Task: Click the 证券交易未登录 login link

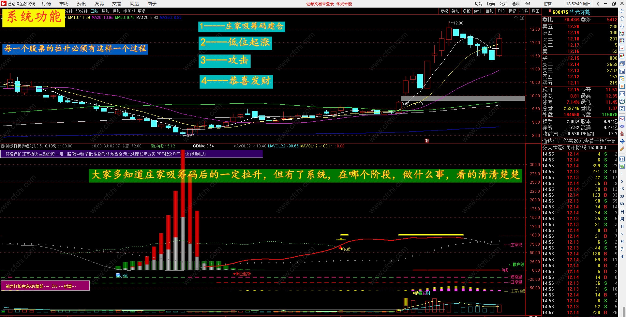Action: coord(320,4)
